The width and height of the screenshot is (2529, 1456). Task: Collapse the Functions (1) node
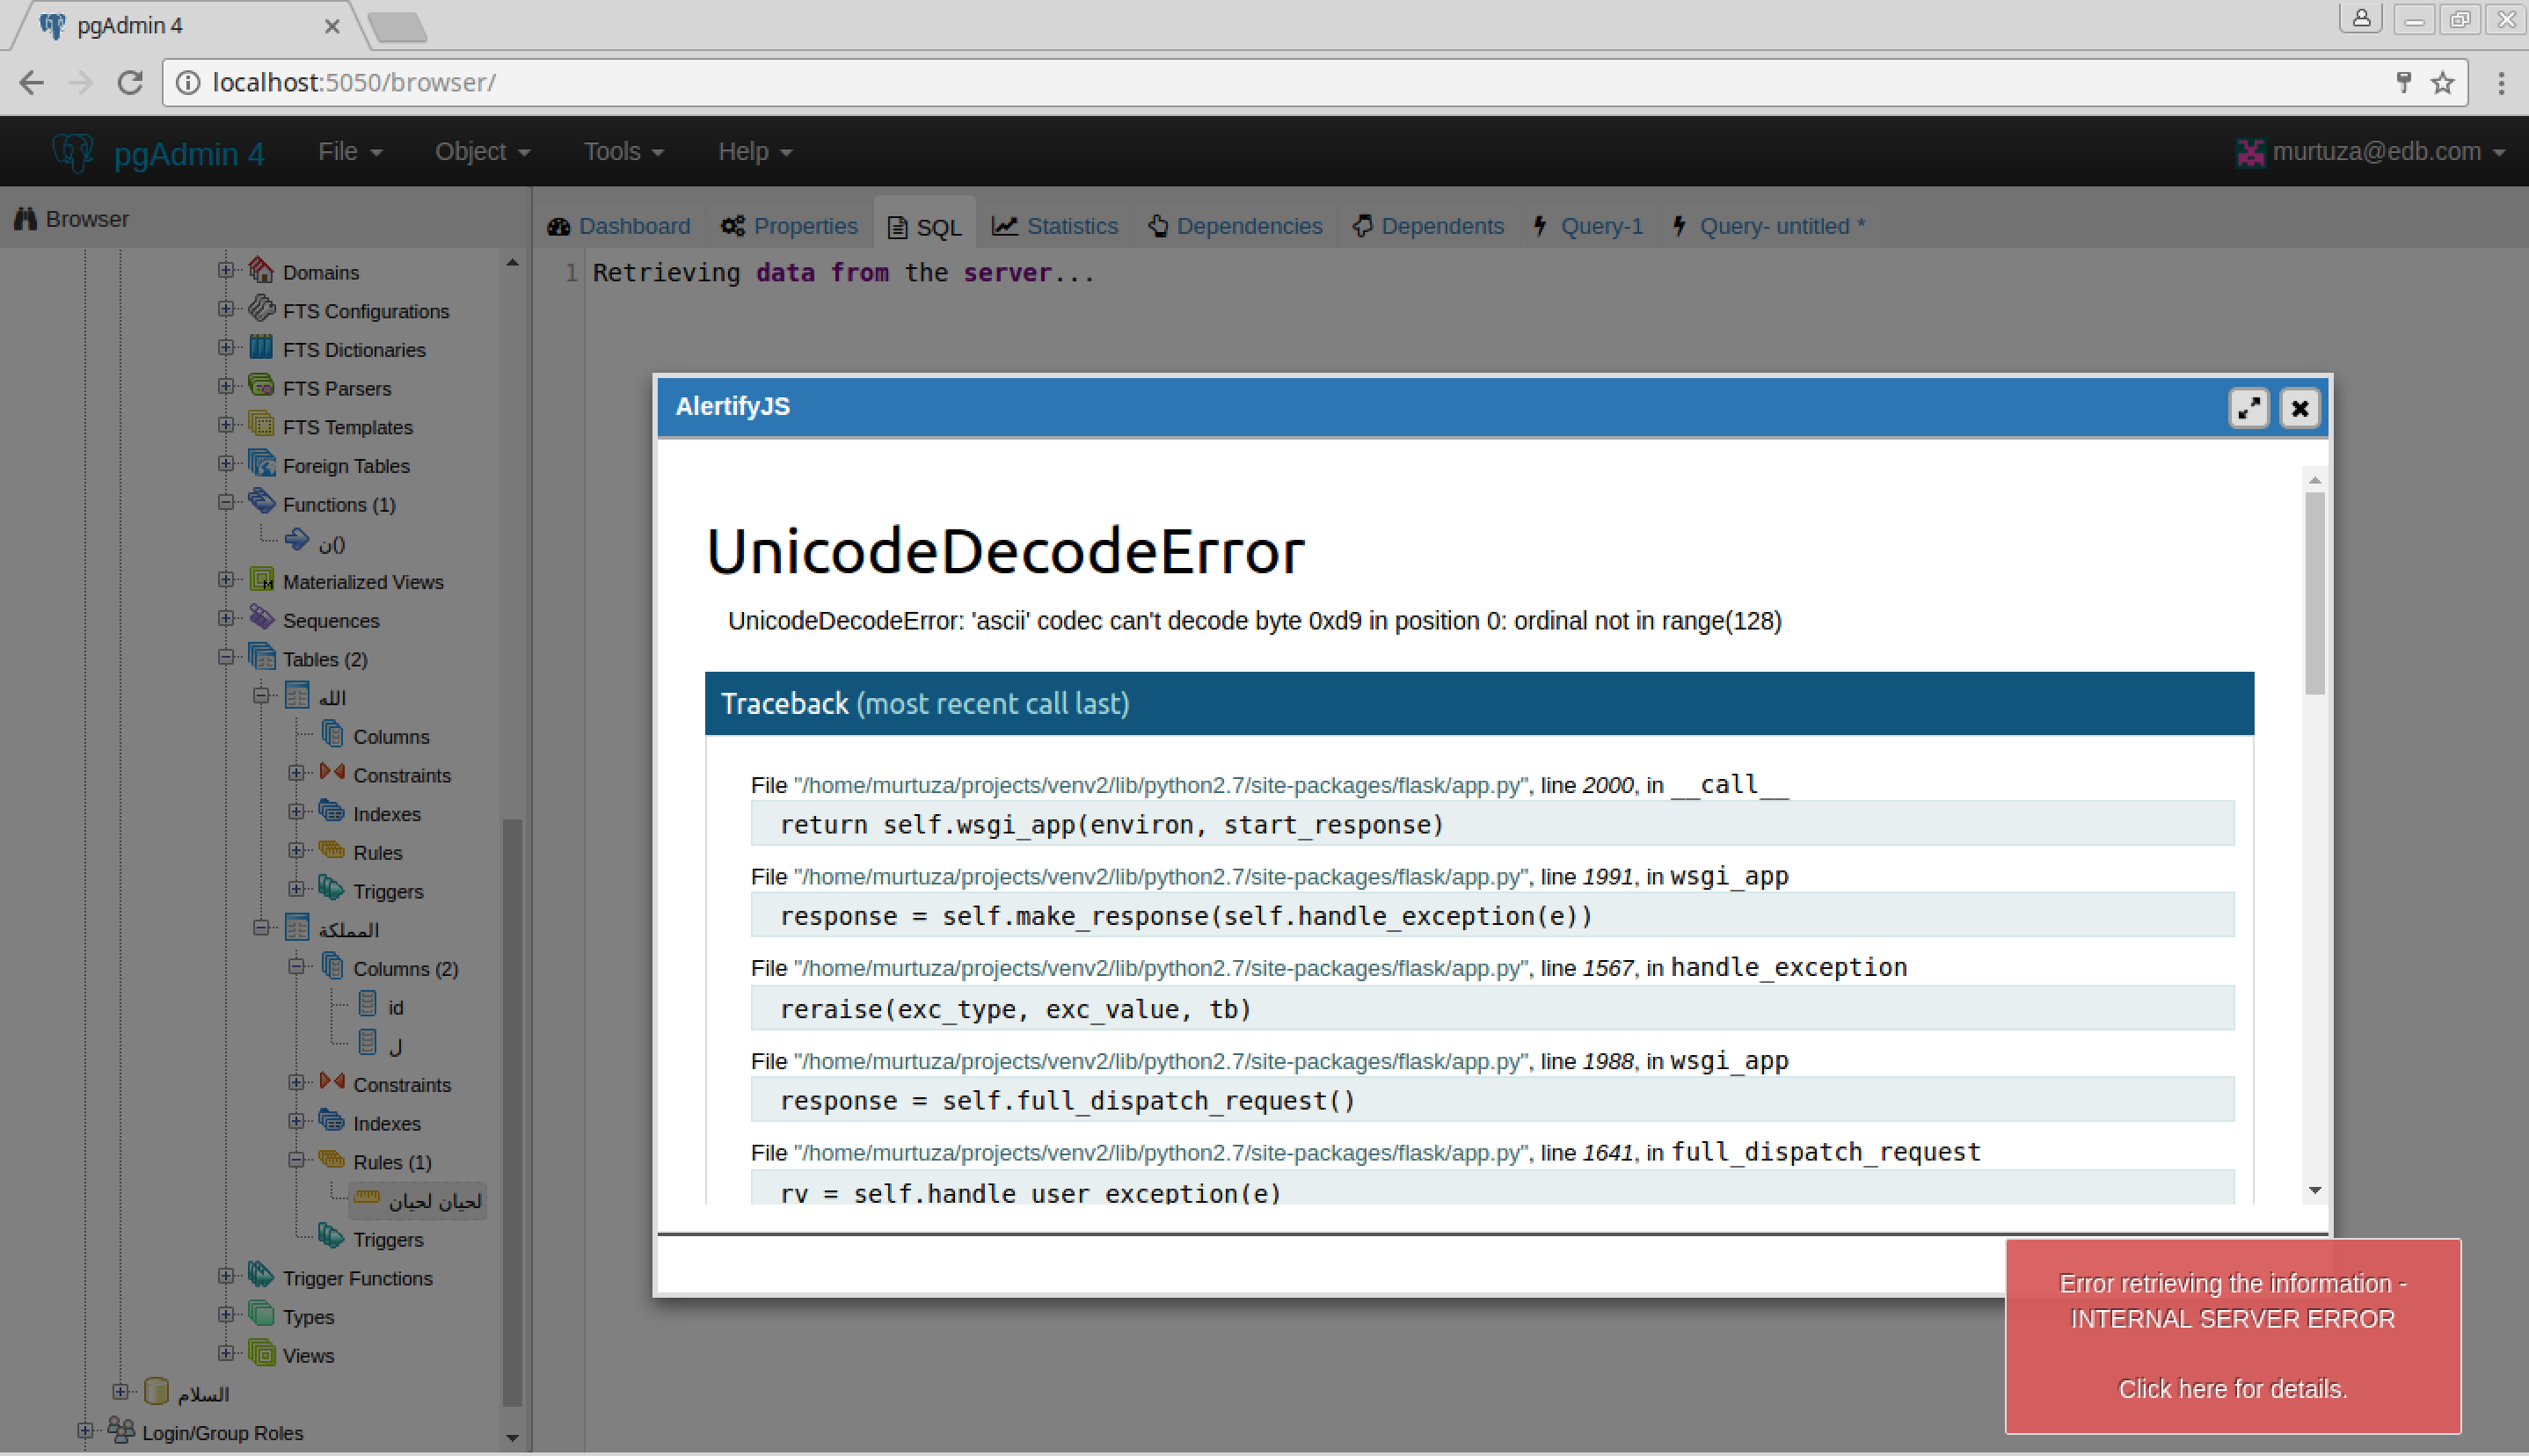(x=226, y=503)
